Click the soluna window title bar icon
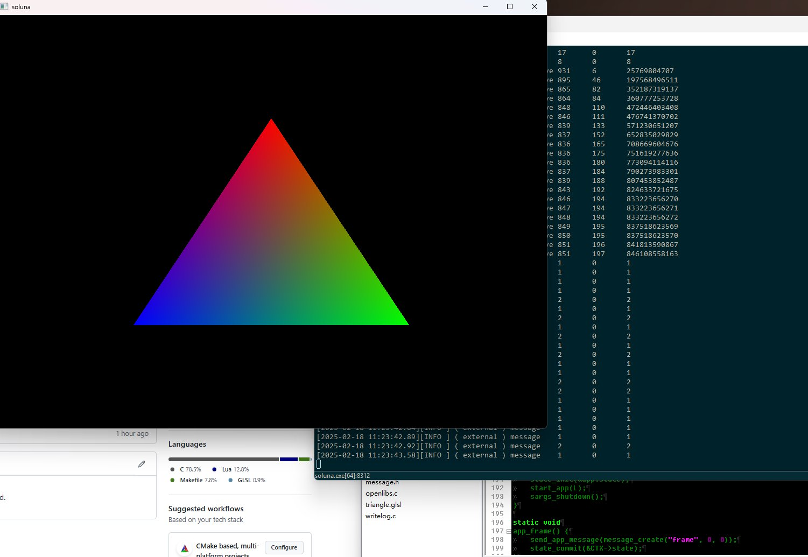This screenshot has height=557, width=808. pyautogui.click(x=4, y=7)
